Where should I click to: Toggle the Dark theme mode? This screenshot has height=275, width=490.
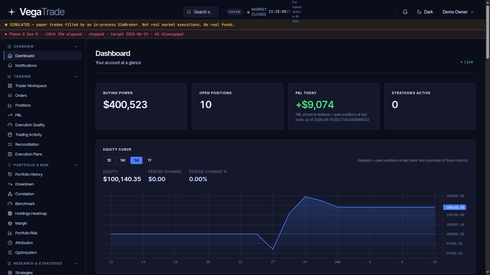tap(425, 12)
